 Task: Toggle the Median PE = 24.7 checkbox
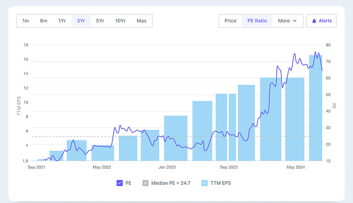[x=145, y=183]
